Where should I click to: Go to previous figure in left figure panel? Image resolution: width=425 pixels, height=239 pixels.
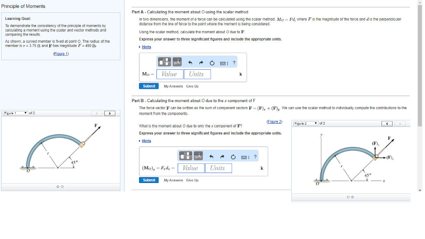coord(97,113)
